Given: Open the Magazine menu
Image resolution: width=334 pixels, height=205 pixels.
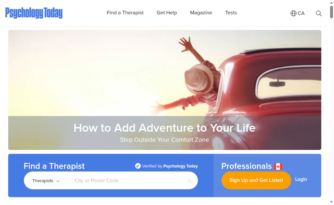Looking at the screenshot, I should pyautogui.click(x=201, y=13).
